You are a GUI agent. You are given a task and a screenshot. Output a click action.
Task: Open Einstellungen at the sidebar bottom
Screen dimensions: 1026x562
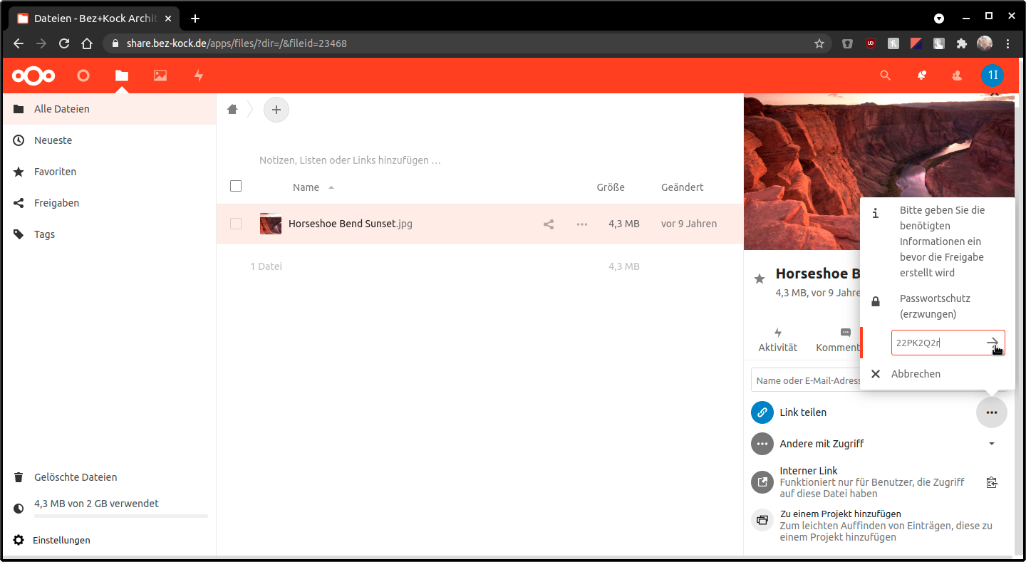click(61, 540)
